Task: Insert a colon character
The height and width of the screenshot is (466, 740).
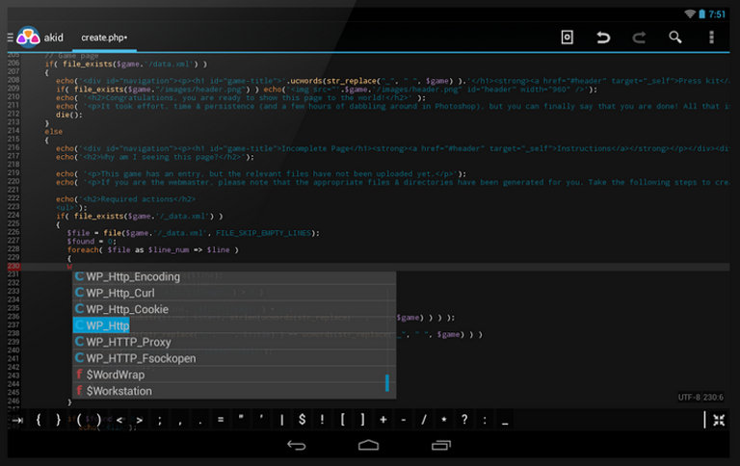Action: [485, 420]
